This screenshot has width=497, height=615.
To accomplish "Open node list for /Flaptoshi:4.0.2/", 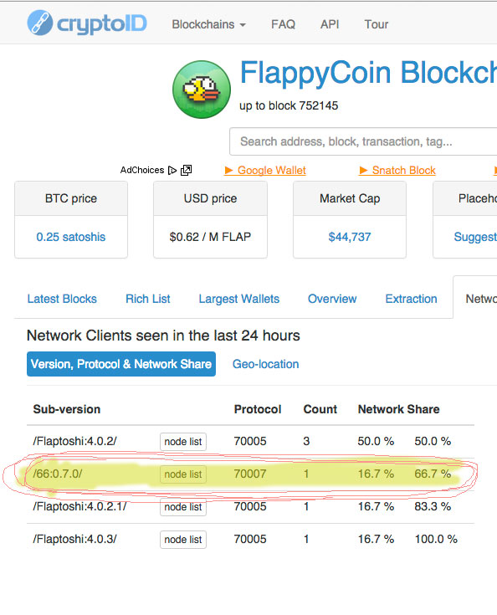I will pyautogui.click(x=182, y=442).
